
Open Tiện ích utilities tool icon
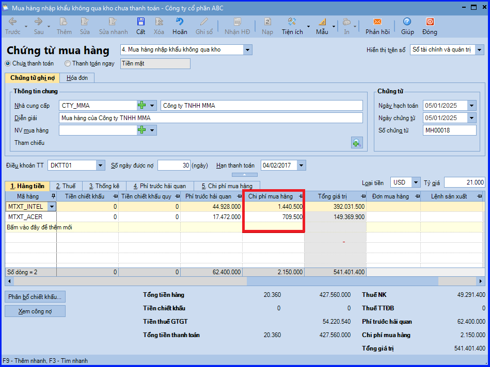(292, 22)
